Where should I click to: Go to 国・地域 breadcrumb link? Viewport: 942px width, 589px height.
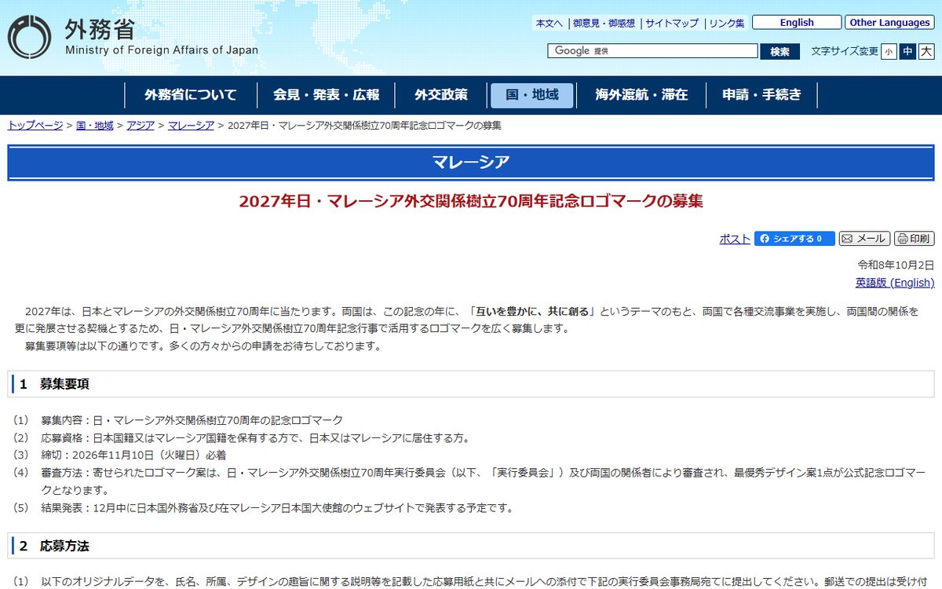click(x=95, y=126)
